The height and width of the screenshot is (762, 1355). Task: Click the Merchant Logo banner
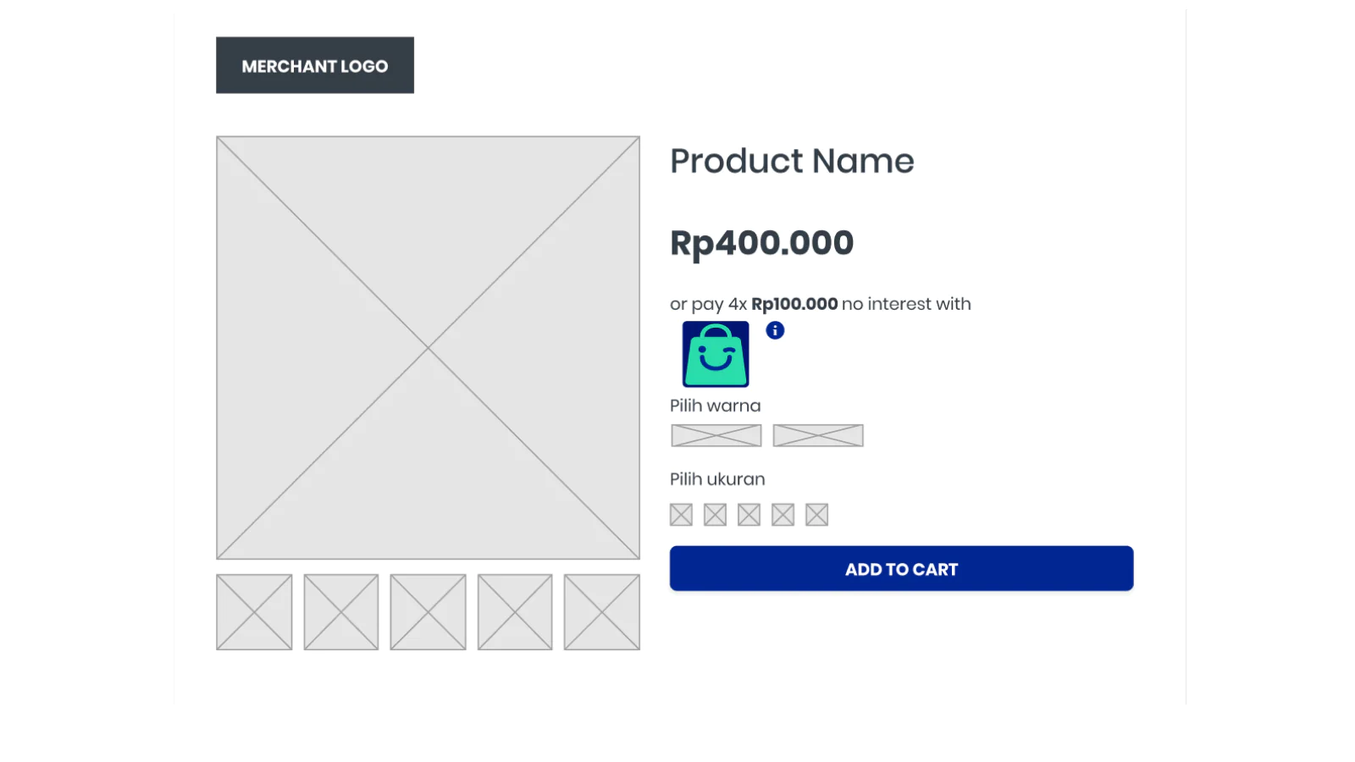[x=315, y=65]
